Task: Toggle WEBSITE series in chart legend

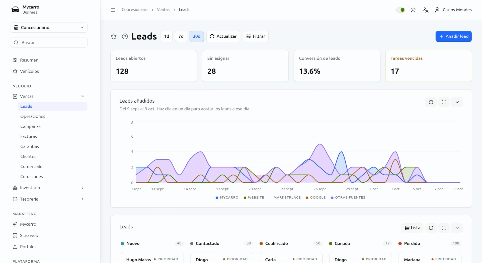Action: tap(254, 198)
